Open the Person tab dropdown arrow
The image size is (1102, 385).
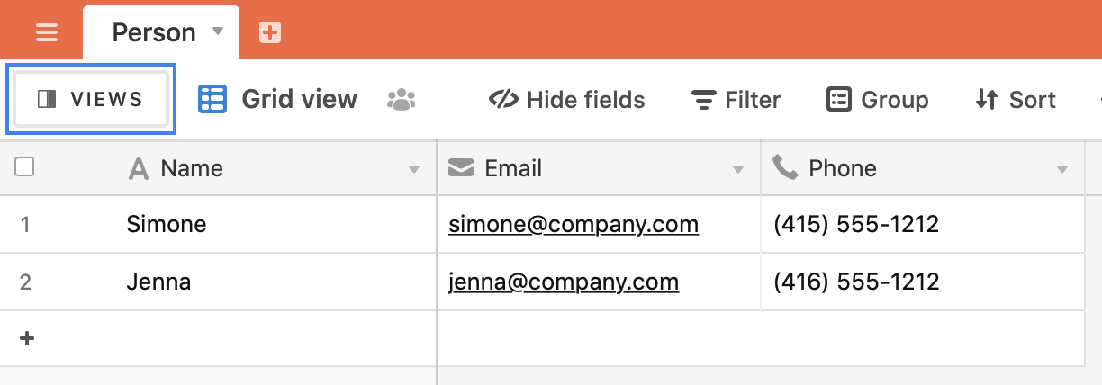click(217, 31)
